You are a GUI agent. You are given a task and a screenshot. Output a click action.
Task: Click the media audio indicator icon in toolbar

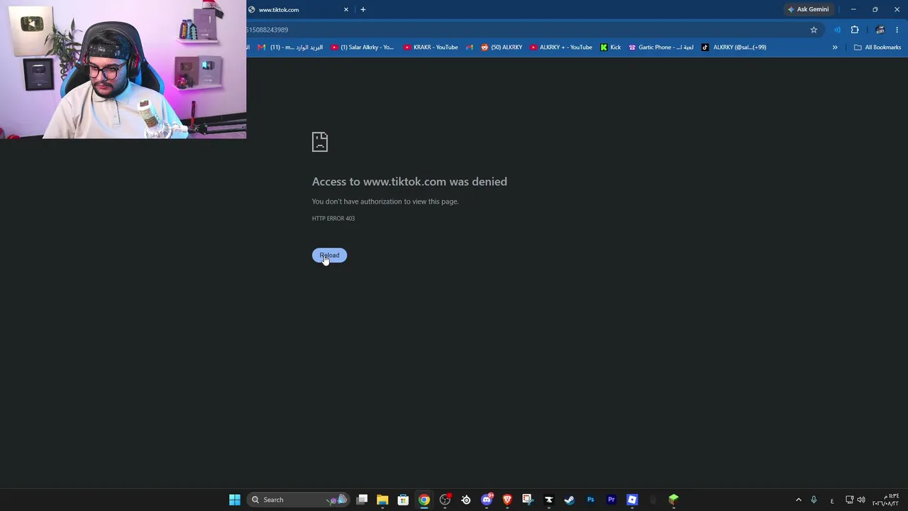838,30
